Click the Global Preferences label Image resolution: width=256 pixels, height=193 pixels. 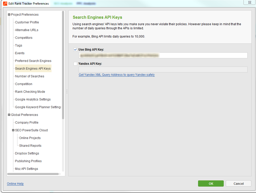[25, 115]
